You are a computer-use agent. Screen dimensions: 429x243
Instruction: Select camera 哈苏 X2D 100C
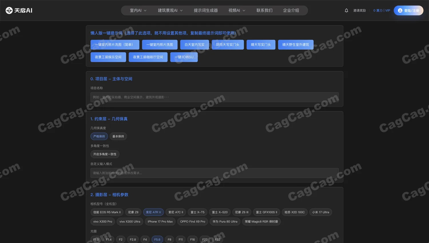[x=295, y=212]
